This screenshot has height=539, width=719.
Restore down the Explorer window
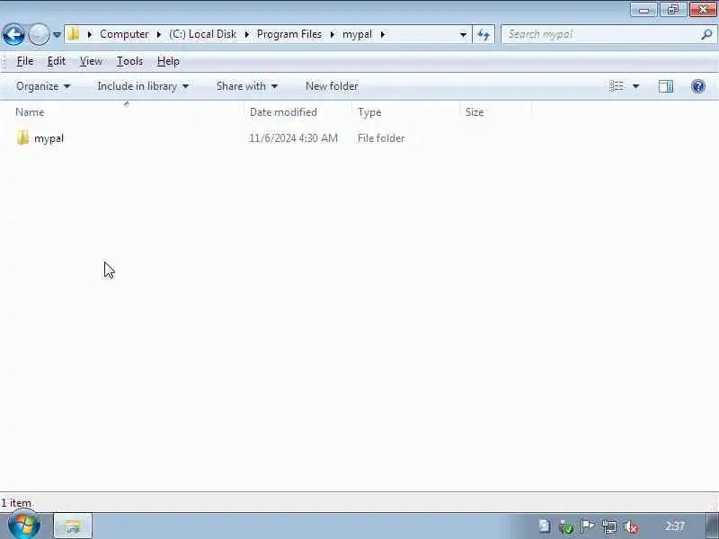click(x=672, y=9)
